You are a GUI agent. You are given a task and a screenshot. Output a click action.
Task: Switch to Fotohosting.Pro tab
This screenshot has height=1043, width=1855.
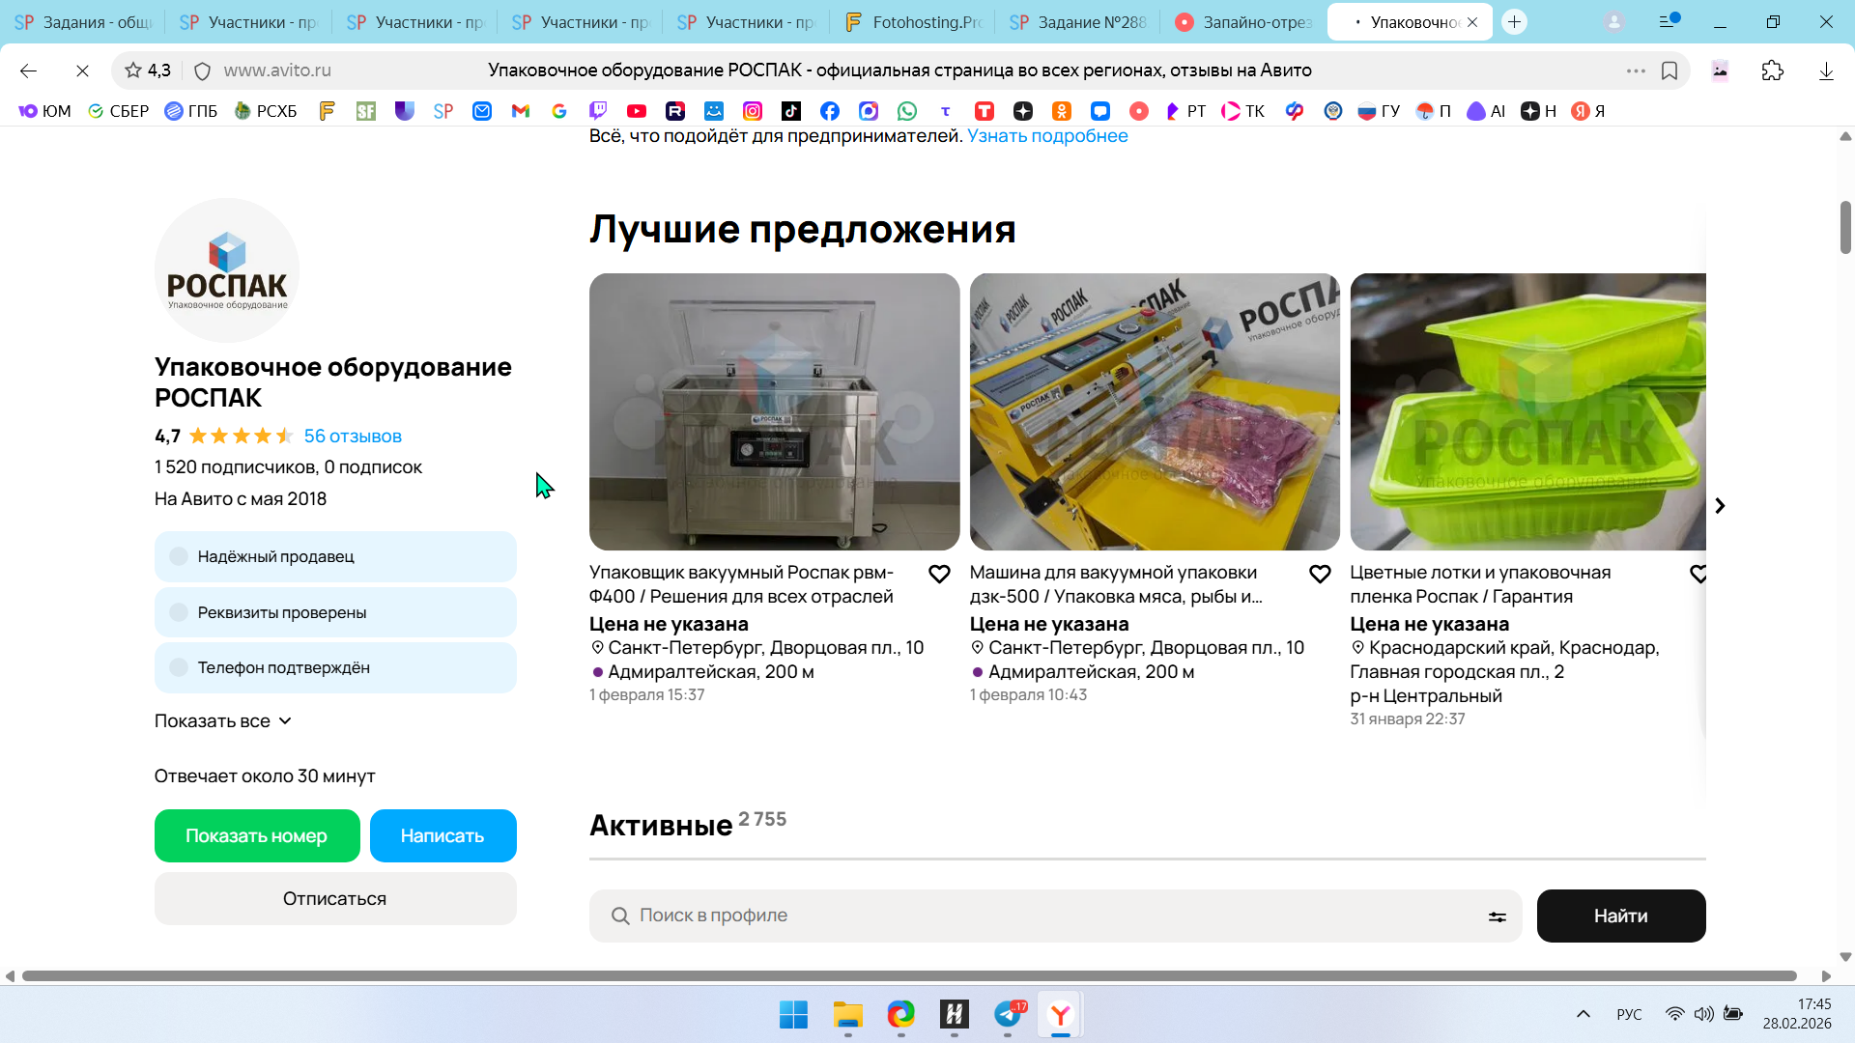[912, 21]
